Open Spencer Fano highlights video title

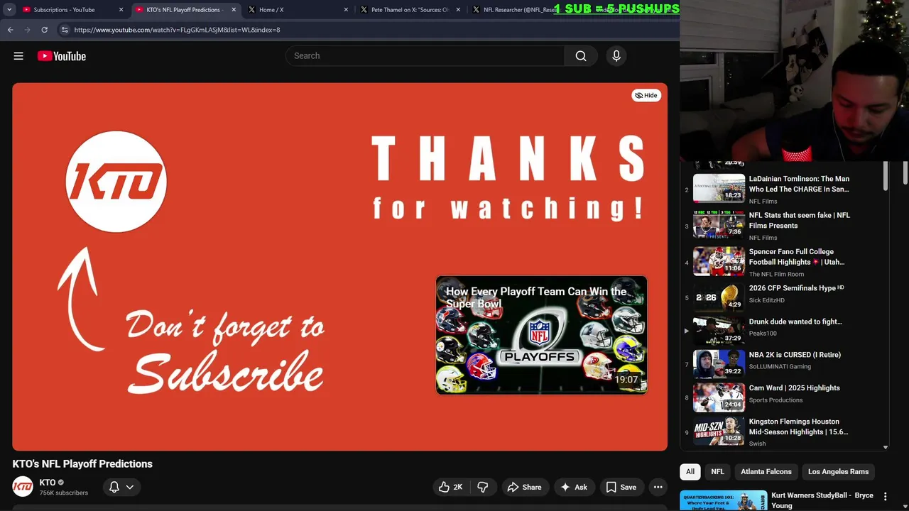[796, 257]
